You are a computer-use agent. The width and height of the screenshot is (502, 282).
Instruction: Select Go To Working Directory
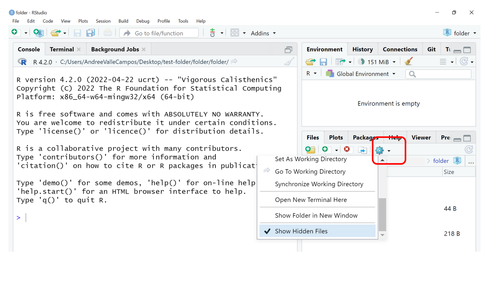(310, 172)
